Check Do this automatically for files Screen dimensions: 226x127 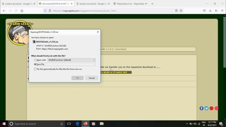pos(35,69)
